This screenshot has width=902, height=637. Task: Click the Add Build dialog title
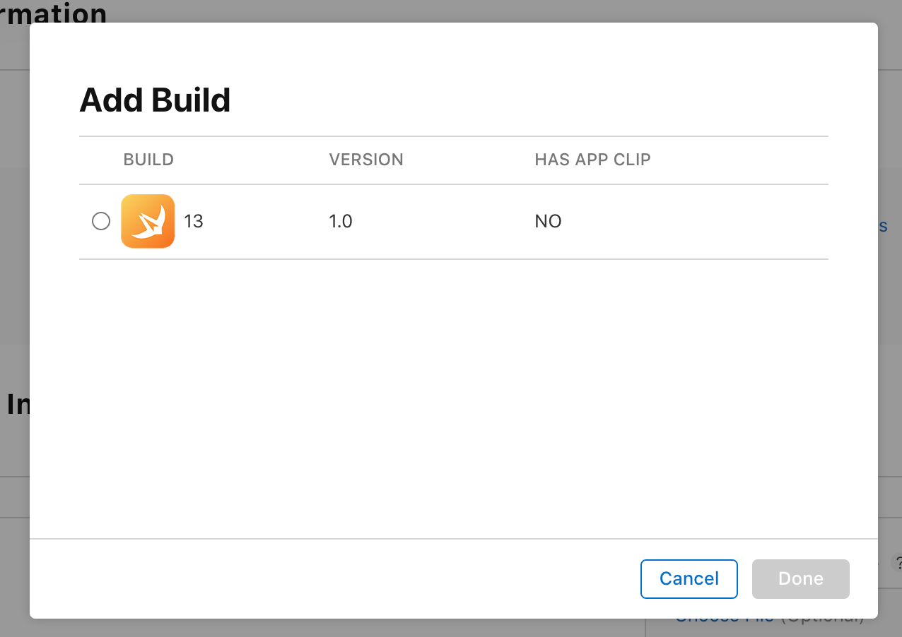[155, 100]
